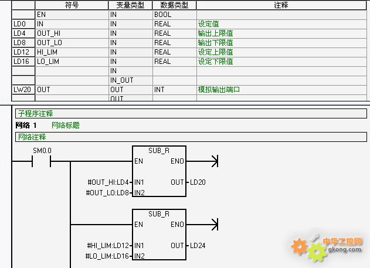
Task: Select the LW20 address cell
Action: coord(23,90)
